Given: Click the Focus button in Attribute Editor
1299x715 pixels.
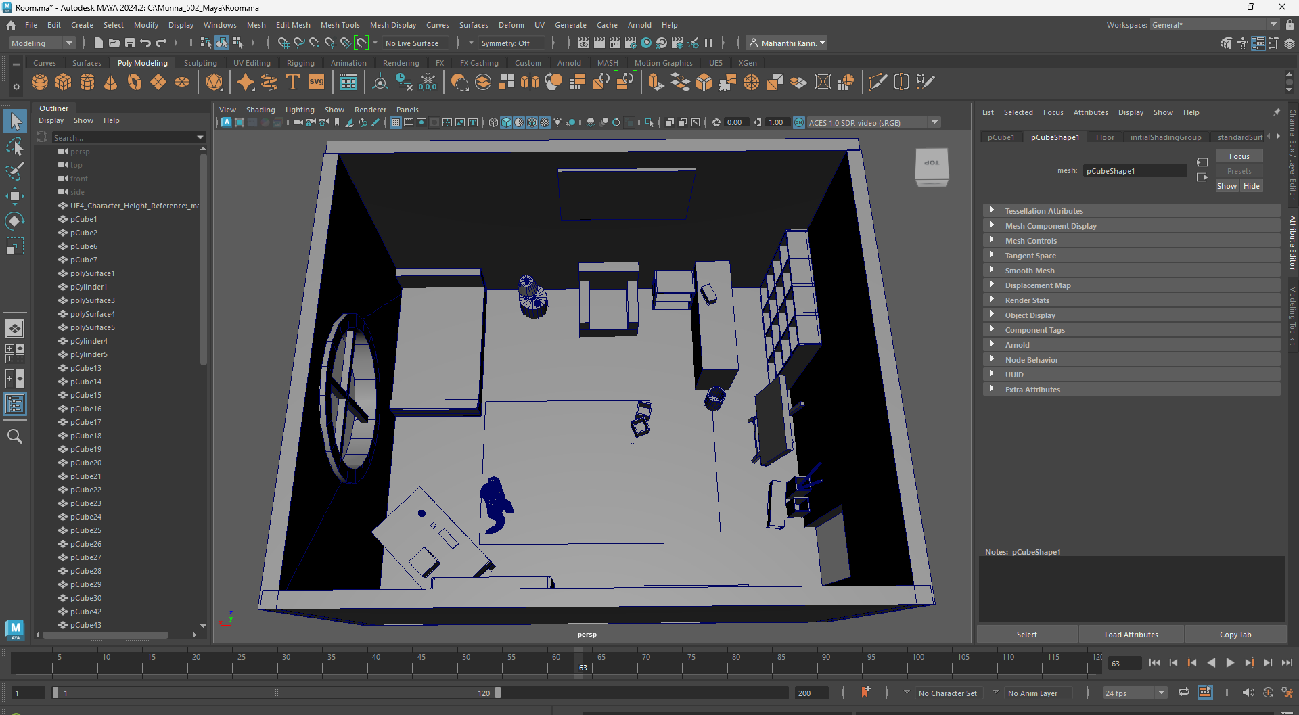Looking at the screenshot, I should coord(1239,156).
